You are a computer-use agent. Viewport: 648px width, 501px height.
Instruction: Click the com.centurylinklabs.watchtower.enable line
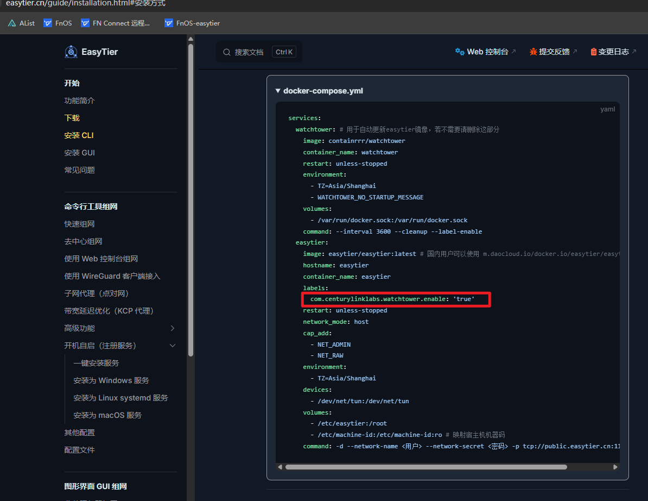click(392, 299)
